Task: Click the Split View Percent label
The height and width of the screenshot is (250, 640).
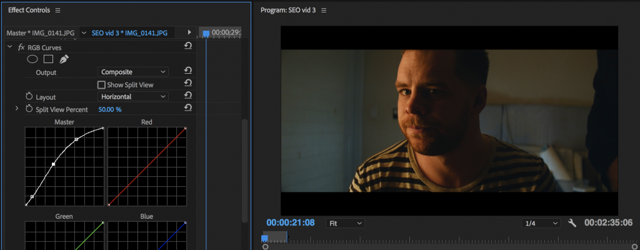Action: [62, 109]
